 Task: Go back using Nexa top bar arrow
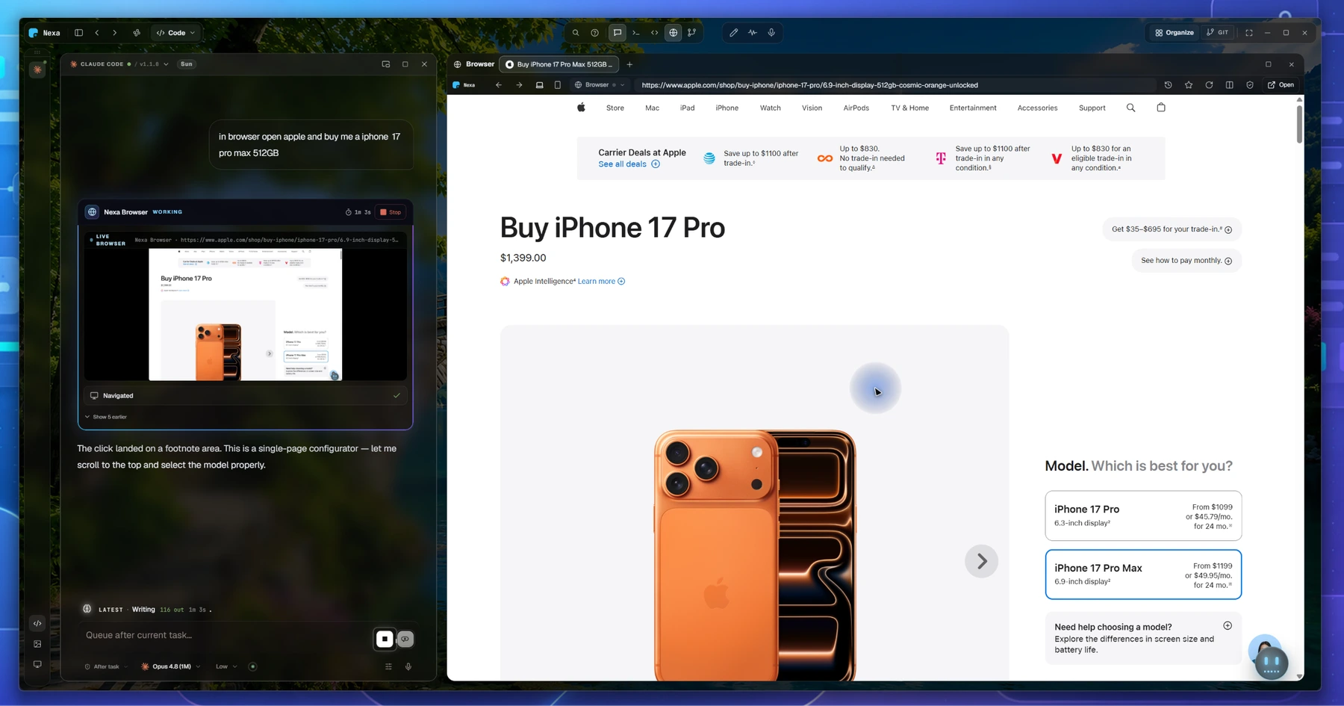(x=97, y=33)
